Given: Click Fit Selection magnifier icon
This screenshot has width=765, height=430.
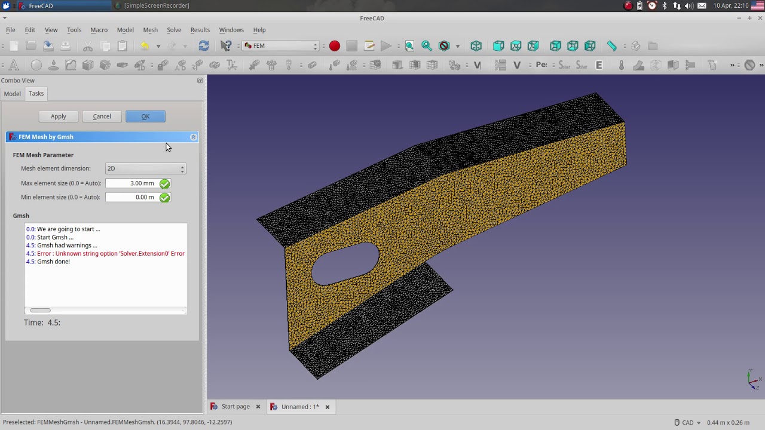Looking at the screenshot, I should pyautogui.click(x=427, y=46).
